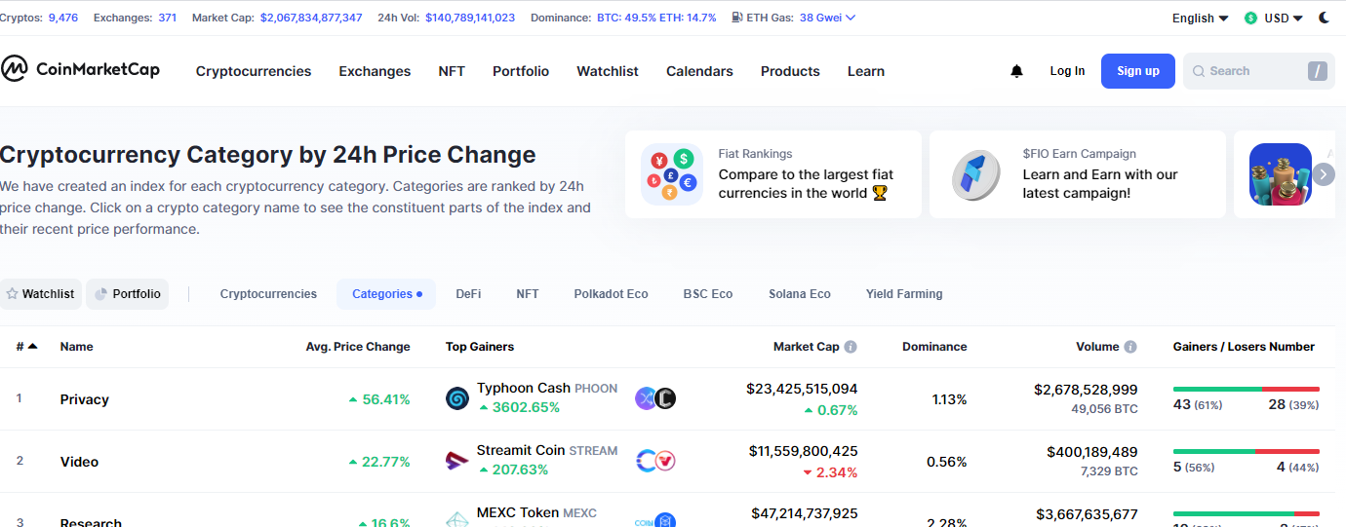Toggle dark mode moon icon
Image resolution: width=1346 pixels, height=527 pixels.
click(1324, 18)
